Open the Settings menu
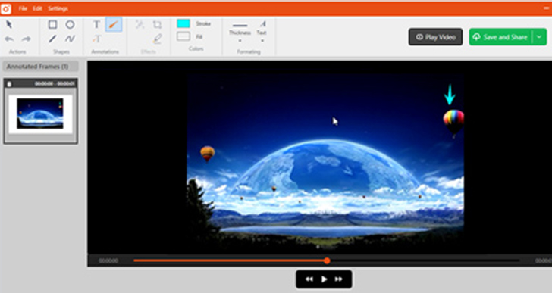 pyautogui.click(x=58, y=8)
